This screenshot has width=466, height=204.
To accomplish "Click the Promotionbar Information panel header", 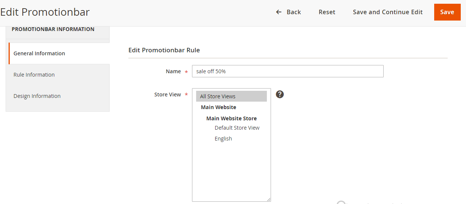I will click(53, 29).
